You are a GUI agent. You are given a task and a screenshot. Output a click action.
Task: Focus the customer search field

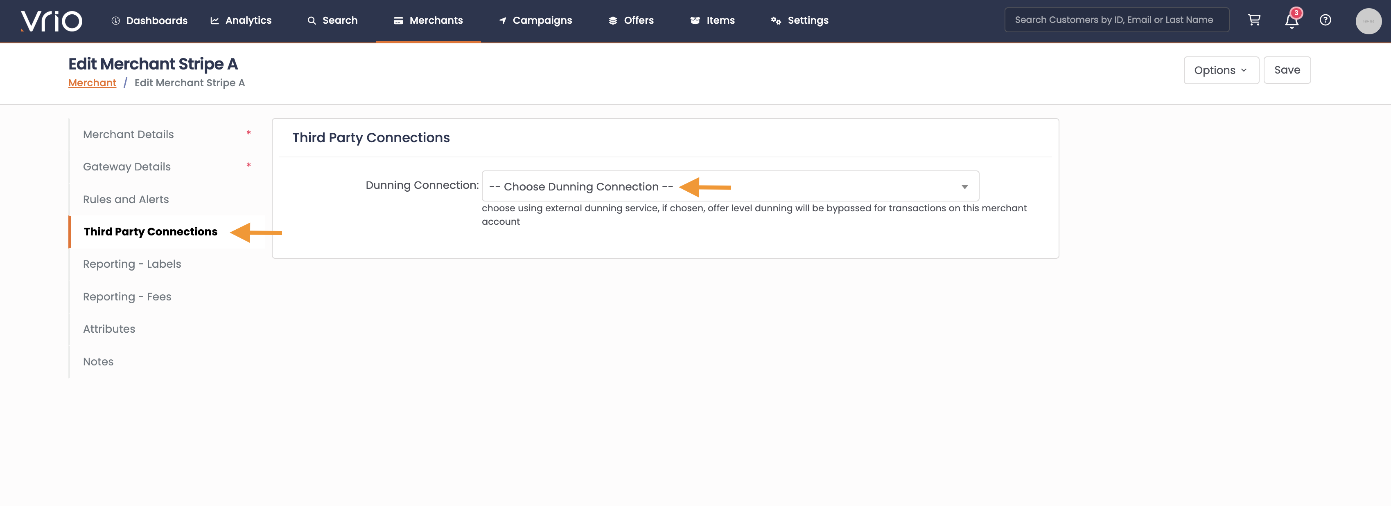pyautogui.click(x=1116, y=20)
